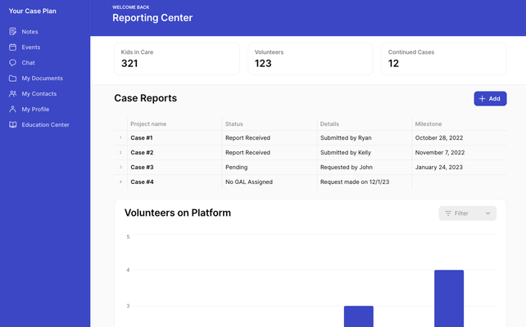Image resolution: width=526 pixels, height=327 pixels.
Task: Sort by the Milestone column header
Action: (429, 124)
